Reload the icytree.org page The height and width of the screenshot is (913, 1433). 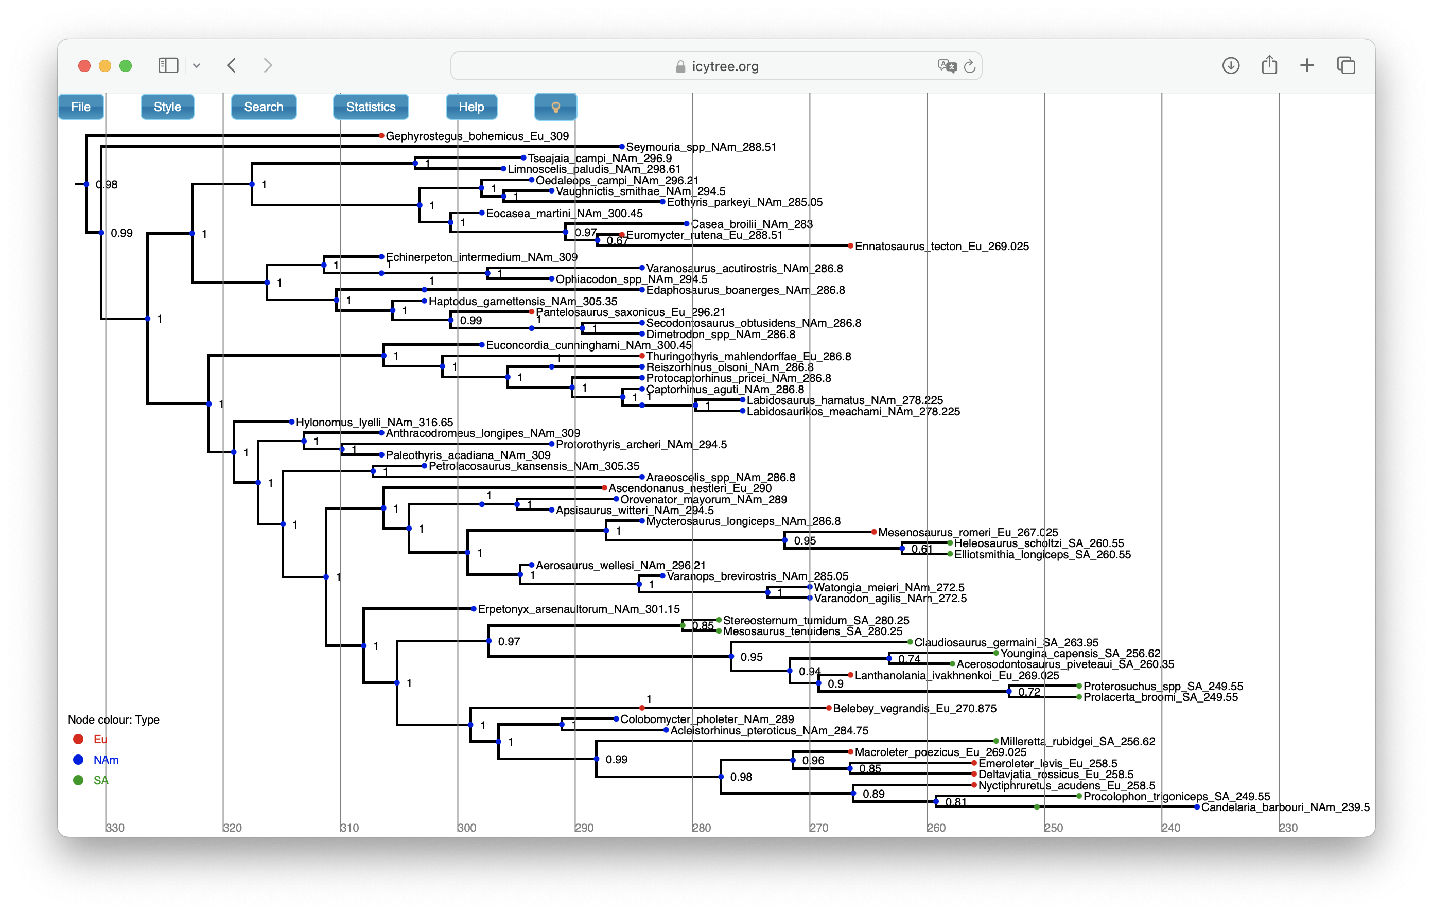click(969, 66)
